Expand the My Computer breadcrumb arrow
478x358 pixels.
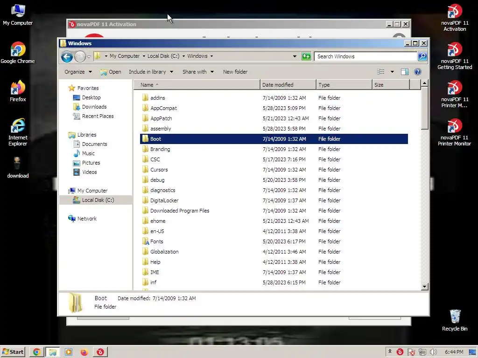click(x=144, y=56)
